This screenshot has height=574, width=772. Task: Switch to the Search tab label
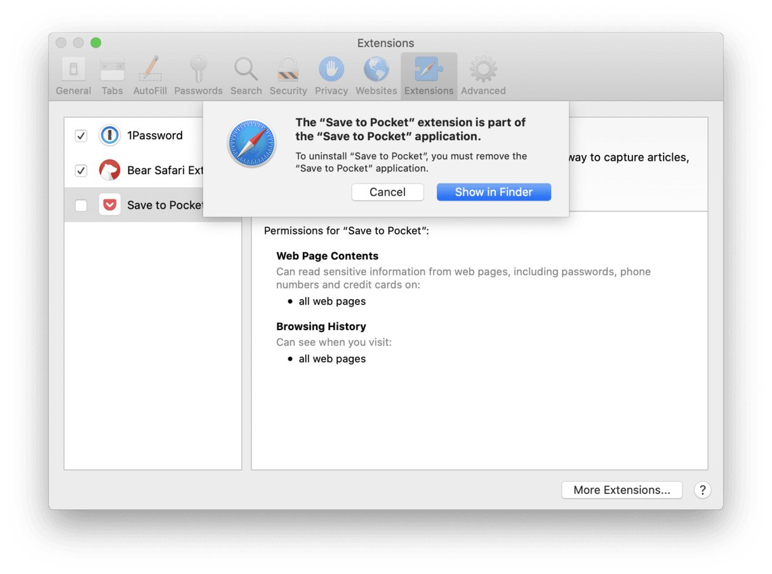coord(246,91)
